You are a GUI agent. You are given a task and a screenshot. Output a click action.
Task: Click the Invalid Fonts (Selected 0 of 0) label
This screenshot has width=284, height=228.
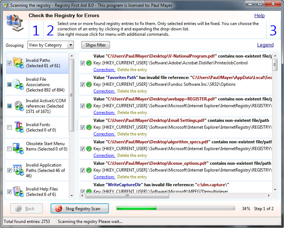[x=41, y=127]
